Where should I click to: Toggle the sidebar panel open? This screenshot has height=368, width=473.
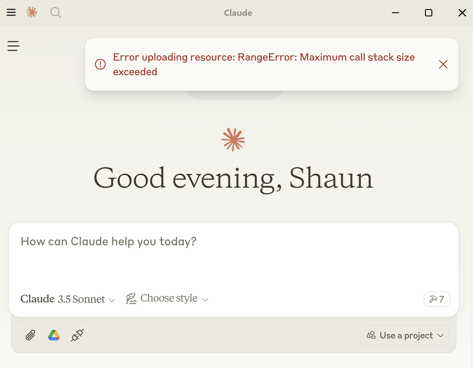coord(13,46)
